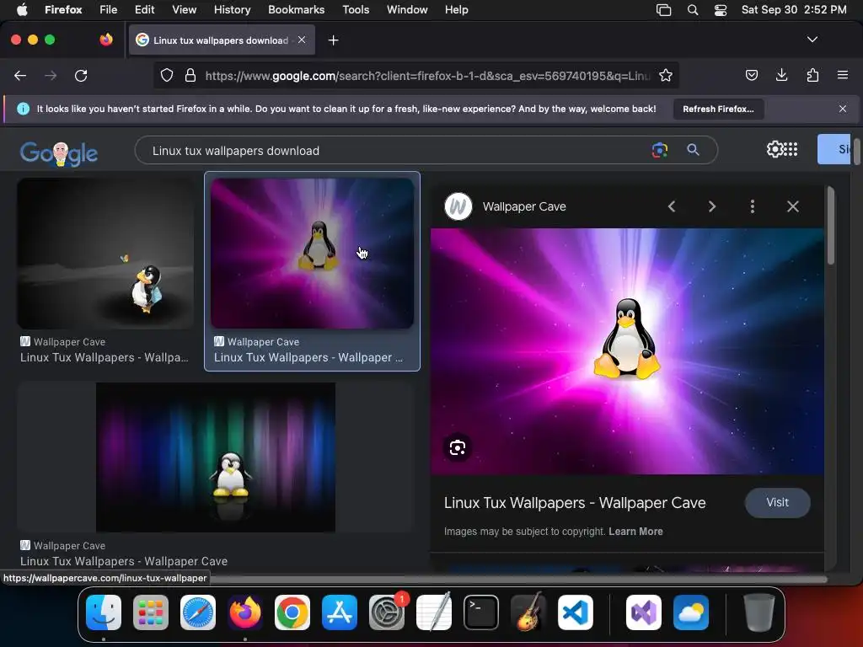Open three-dot options in preview panel

pos(752,206)
